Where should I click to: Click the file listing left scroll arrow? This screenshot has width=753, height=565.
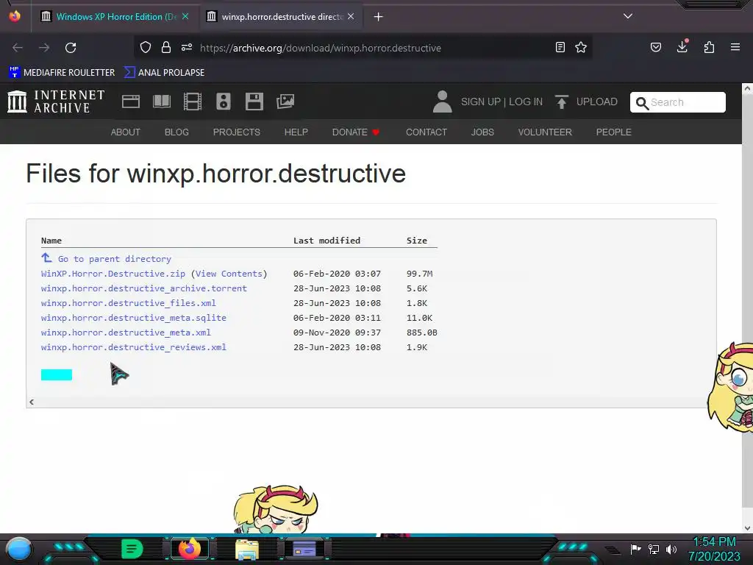click(x=32, y=402)
